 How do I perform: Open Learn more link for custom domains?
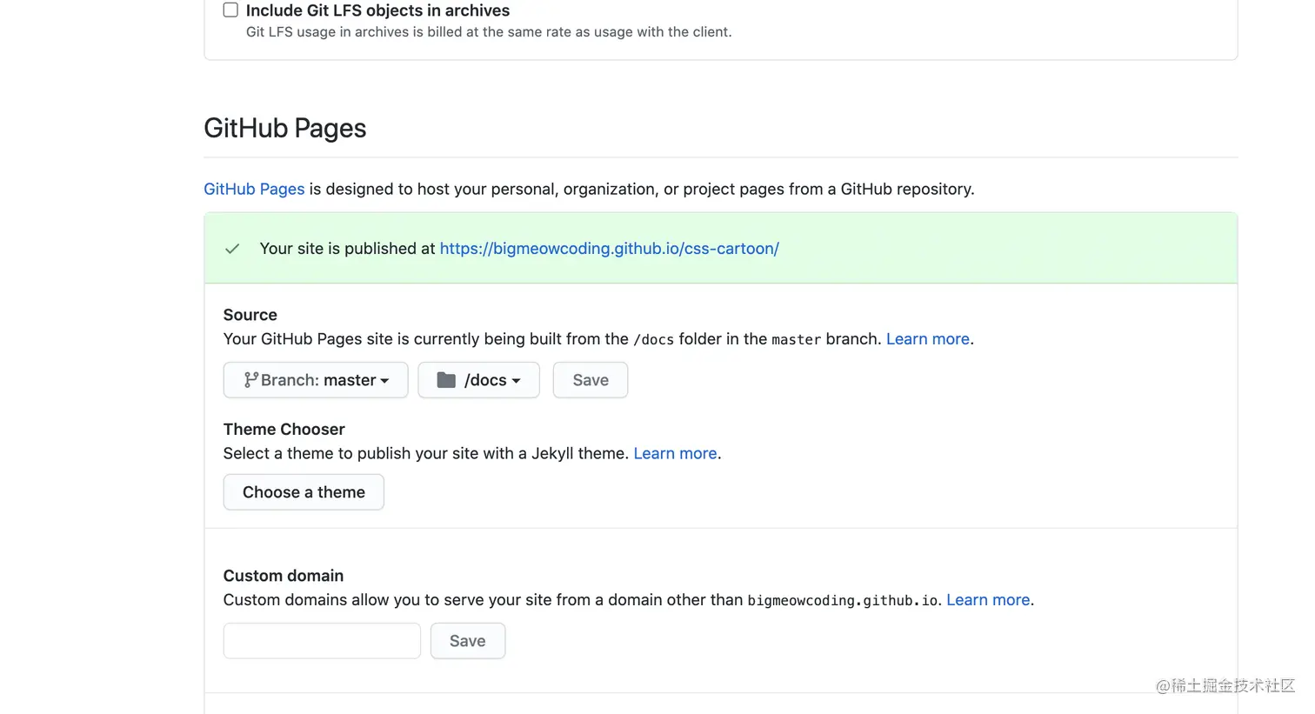click(x=988, y=600)
